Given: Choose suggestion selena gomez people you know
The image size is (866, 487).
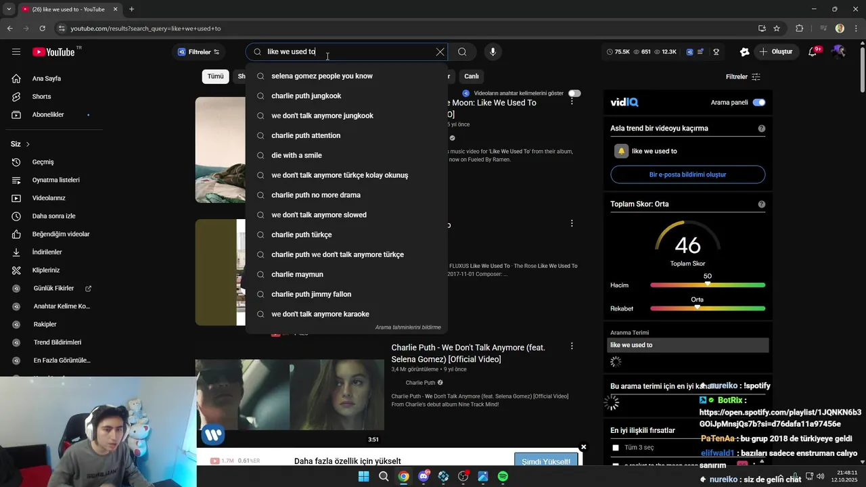Looking at the screenshot, I should (346, 76).
